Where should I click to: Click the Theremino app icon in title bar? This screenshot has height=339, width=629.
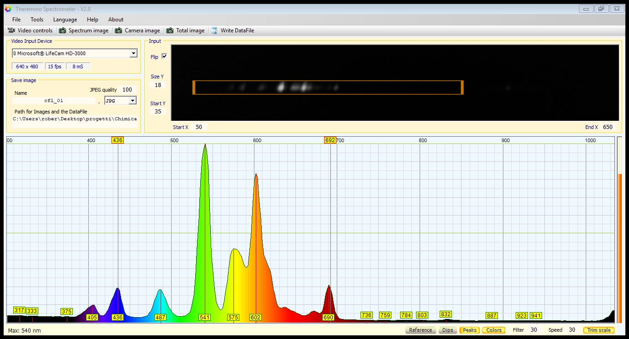(x=8, y=9)
